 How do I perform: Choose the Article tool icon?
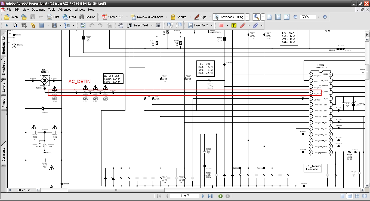[15, 25]
